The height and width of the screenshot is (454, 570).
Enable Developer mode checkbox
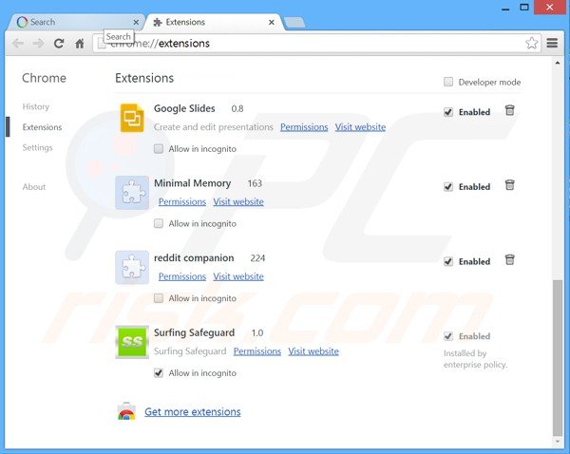(448, 82)
